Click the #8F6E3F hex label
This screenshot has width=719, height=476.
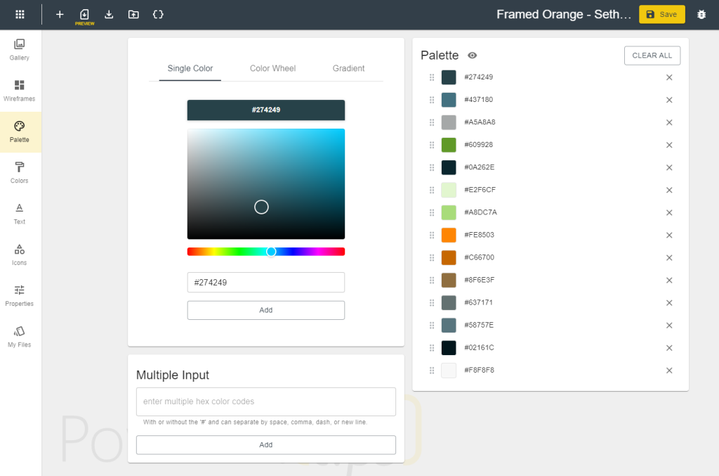(x=479, y=280)
